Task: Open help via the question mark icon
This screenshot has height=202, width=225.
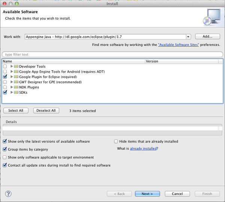Action: pos(8,194)
